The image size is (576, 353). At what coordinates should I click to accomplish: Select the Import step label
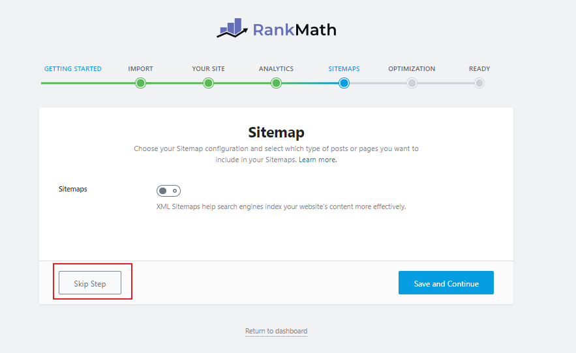(140, 68)
